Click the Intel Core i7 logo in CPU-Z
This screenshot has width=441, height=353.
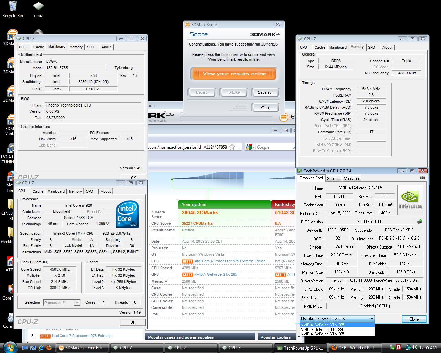click(127, 214)
